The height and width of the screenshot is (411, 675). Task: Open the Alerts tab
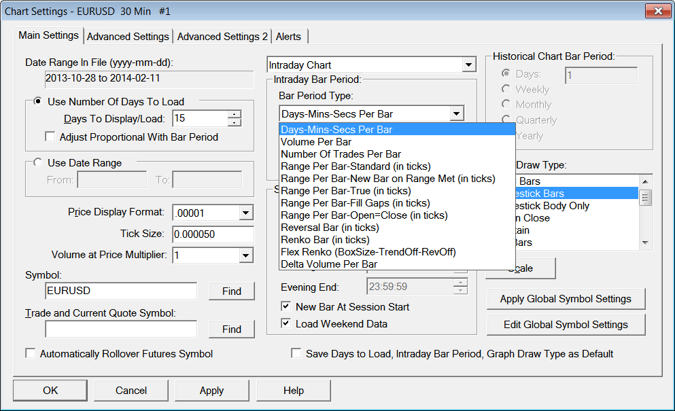pos(288,37)
